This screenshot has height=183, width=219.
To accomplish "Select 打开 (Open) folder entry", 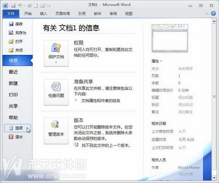I will click(16, 42).
